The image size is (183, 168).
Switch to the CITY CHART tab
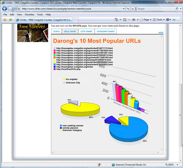point(86,31)
